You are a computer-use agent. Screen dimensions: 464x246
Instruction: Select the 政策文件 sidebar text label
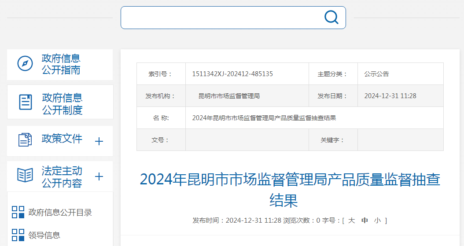tap(62, 139)
